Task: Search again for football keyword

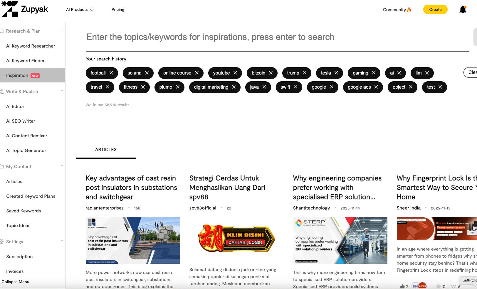Action: (98, 73)
